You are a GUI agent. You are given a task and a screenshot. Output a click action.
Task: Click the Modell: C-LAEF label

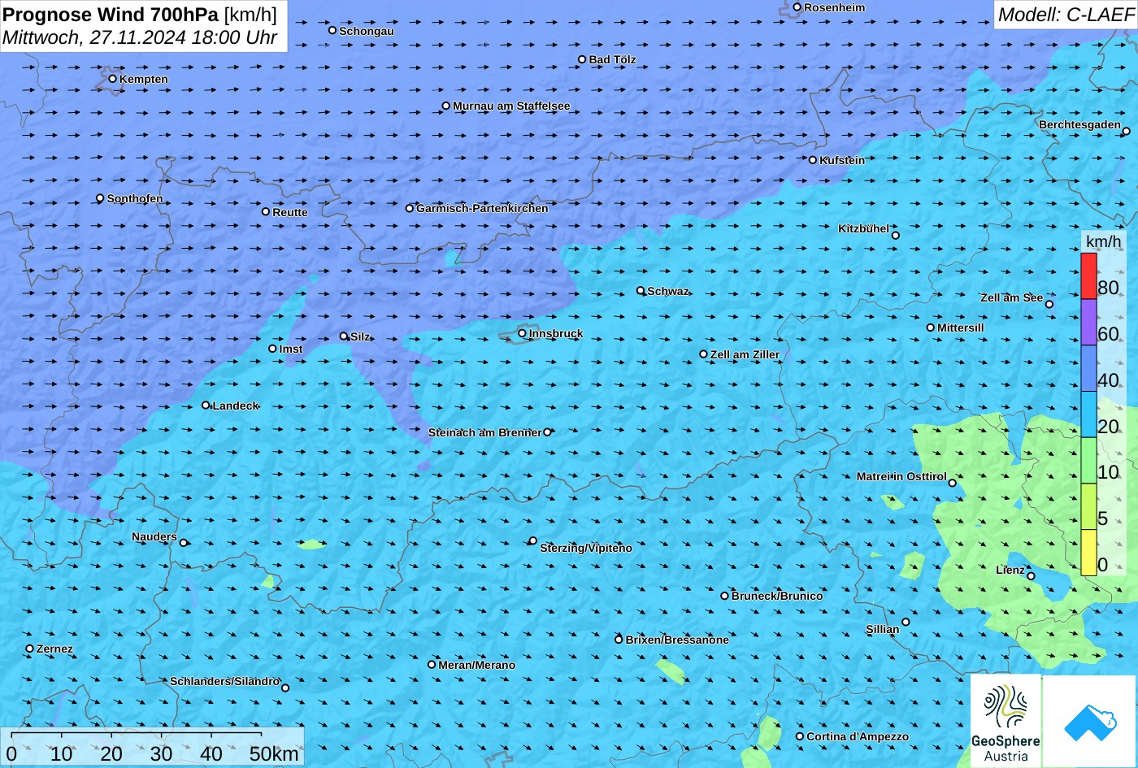[1065, 15]
